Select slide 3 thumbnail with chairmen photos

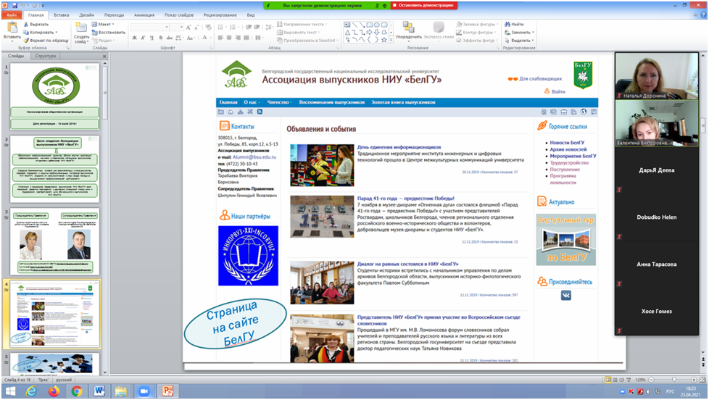coord(55,241)
